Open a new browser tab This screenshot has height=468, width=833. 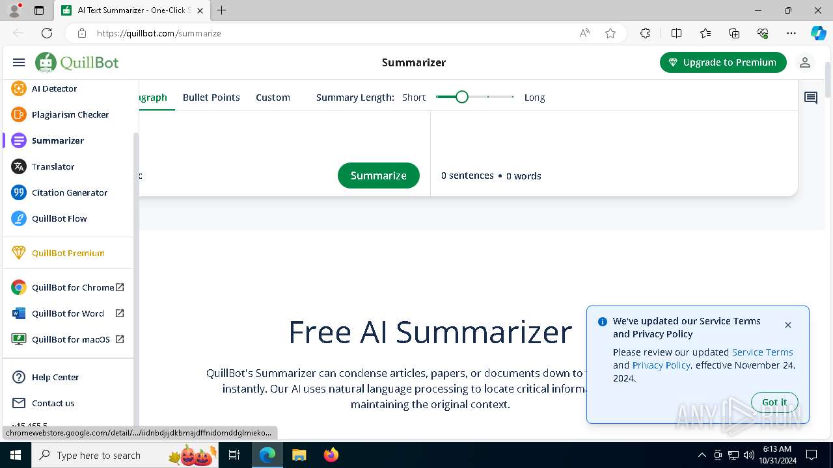coord(222,10)
